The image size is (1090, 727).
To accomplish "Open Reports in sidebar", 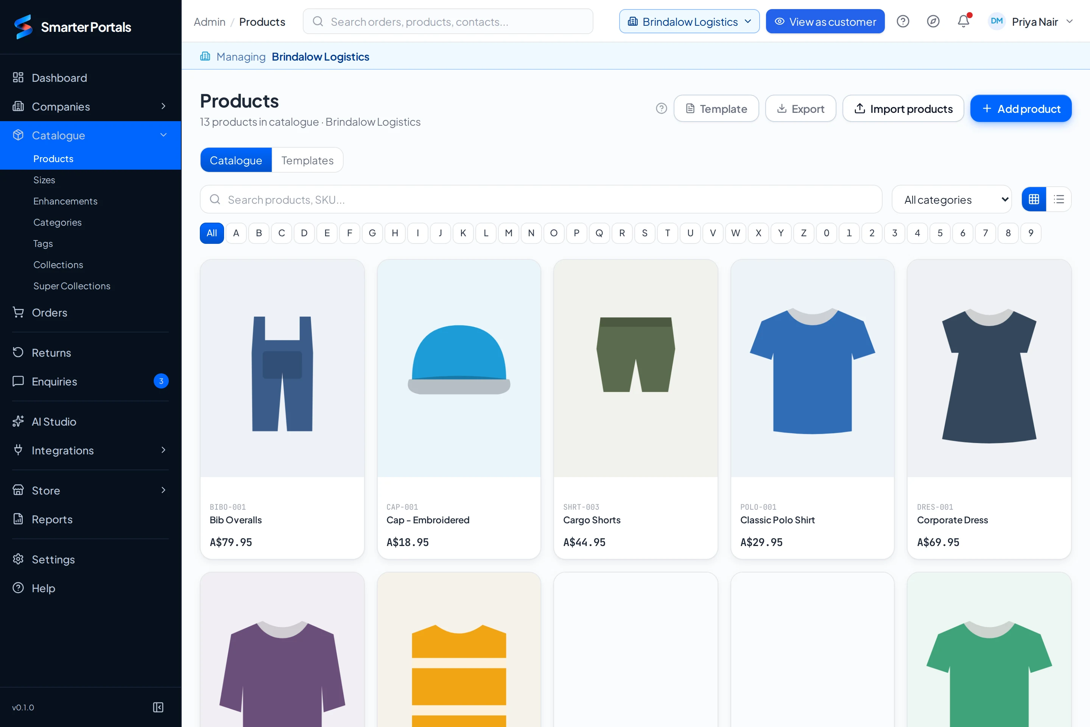I will coord(90,519).
